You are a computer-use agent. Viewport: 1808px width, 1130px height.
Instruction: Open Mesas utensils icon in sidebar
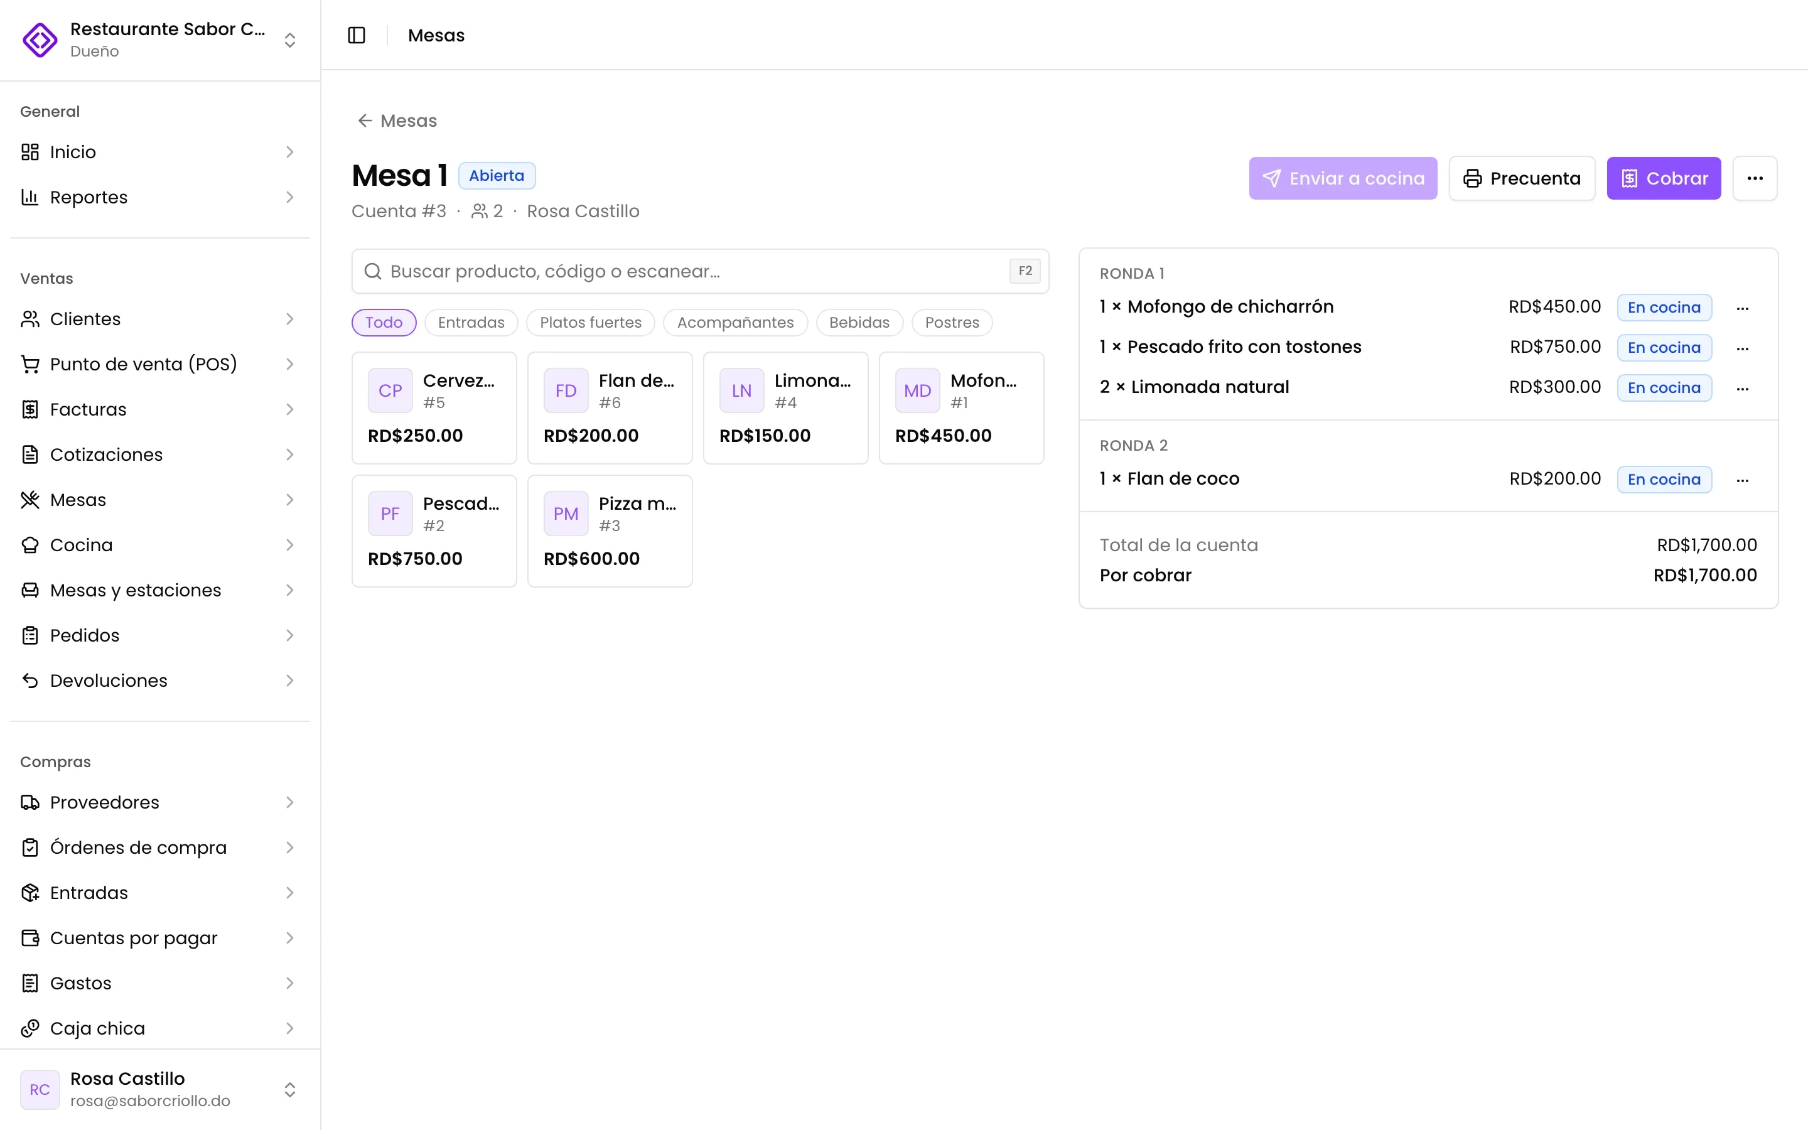tap(30, 500)
